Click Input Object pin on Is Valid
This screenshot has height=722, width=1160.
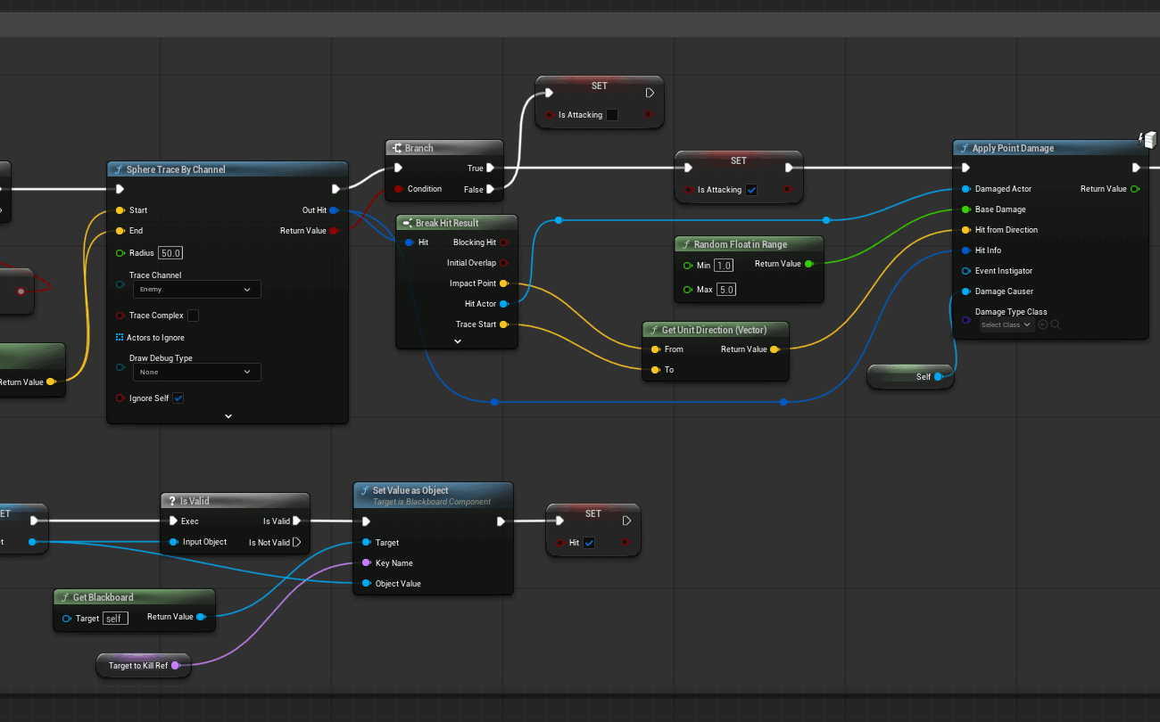(173, 542)
